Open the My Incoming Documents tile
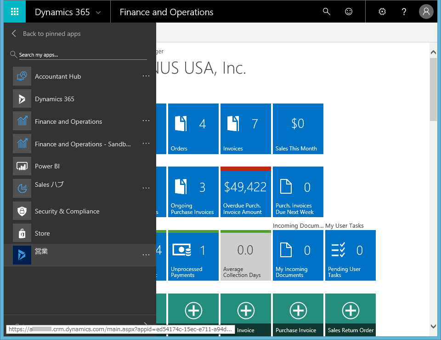This screenshot has width=441, height=340. (x=298, y=255)
